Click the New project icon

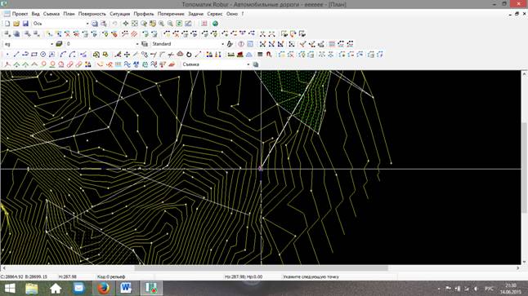[7, 24]
